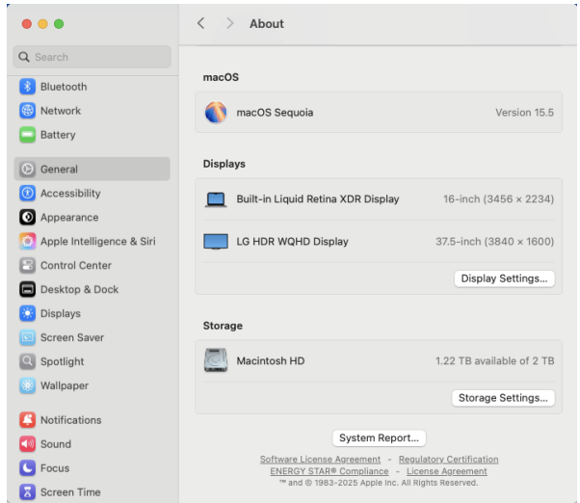The width and height of the screenshot is (580, 503).
Task: Click the Focus moon icon
Action: [27, 468]
